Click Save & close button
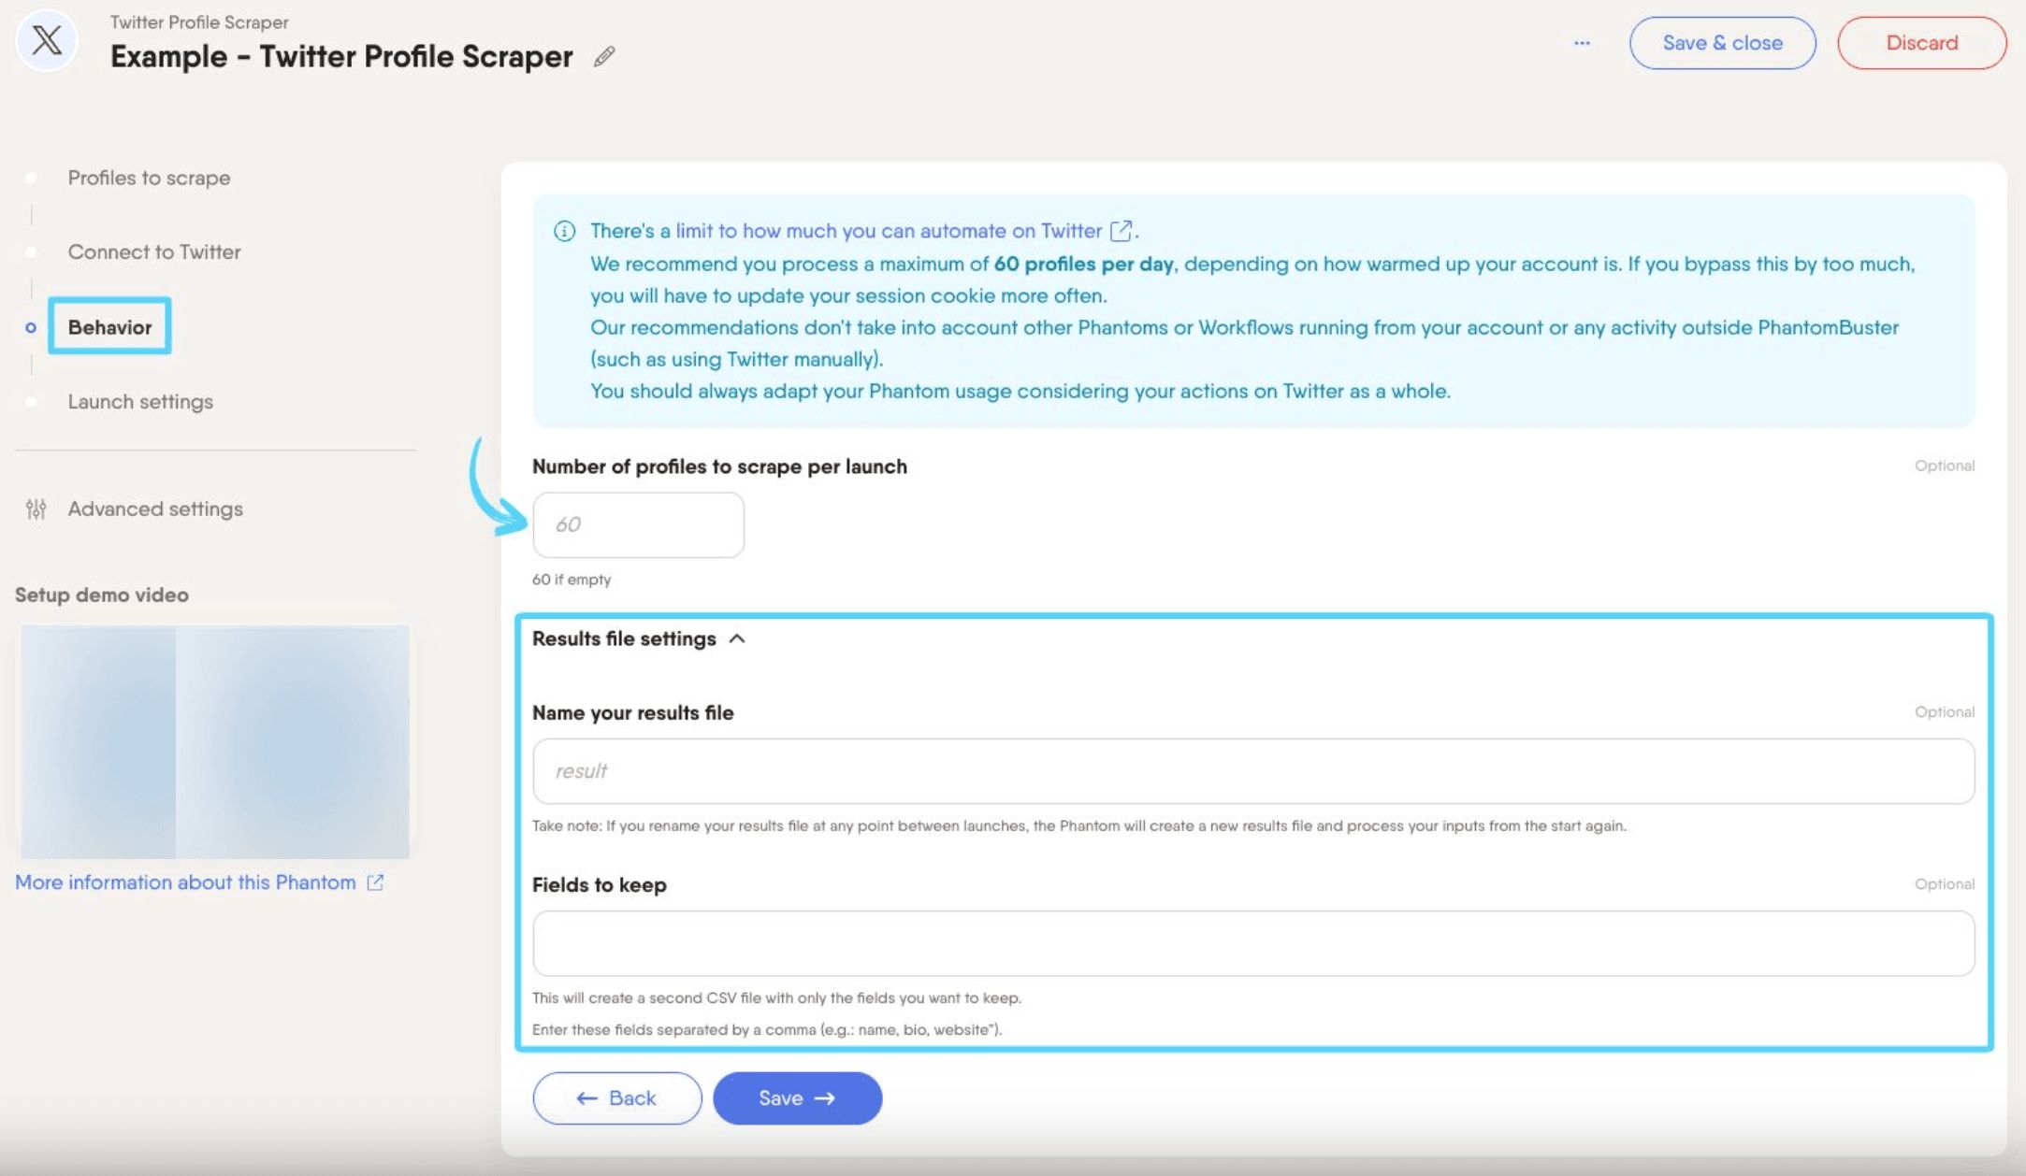2026x1176 pixels. (1722, 43)
